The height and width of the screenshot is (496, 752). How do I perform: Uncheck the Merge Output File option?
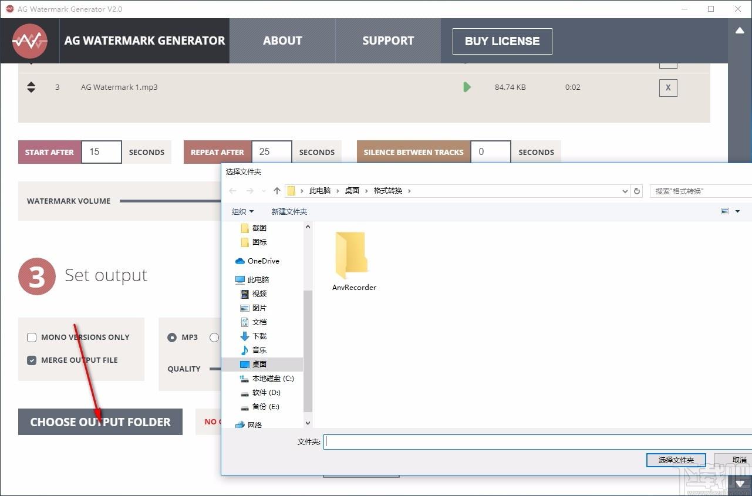32,360
